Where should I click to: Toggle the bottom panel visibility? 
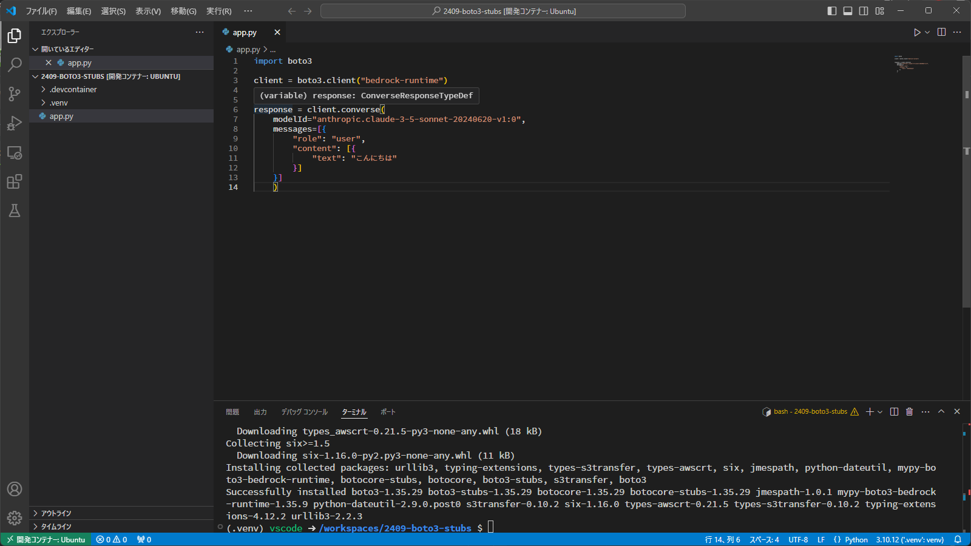(848, 11)
